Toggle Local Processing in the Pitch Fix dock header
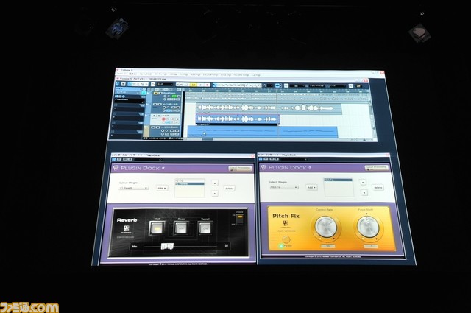Screen dimensions: 471x313 click(x=376, y=168)
